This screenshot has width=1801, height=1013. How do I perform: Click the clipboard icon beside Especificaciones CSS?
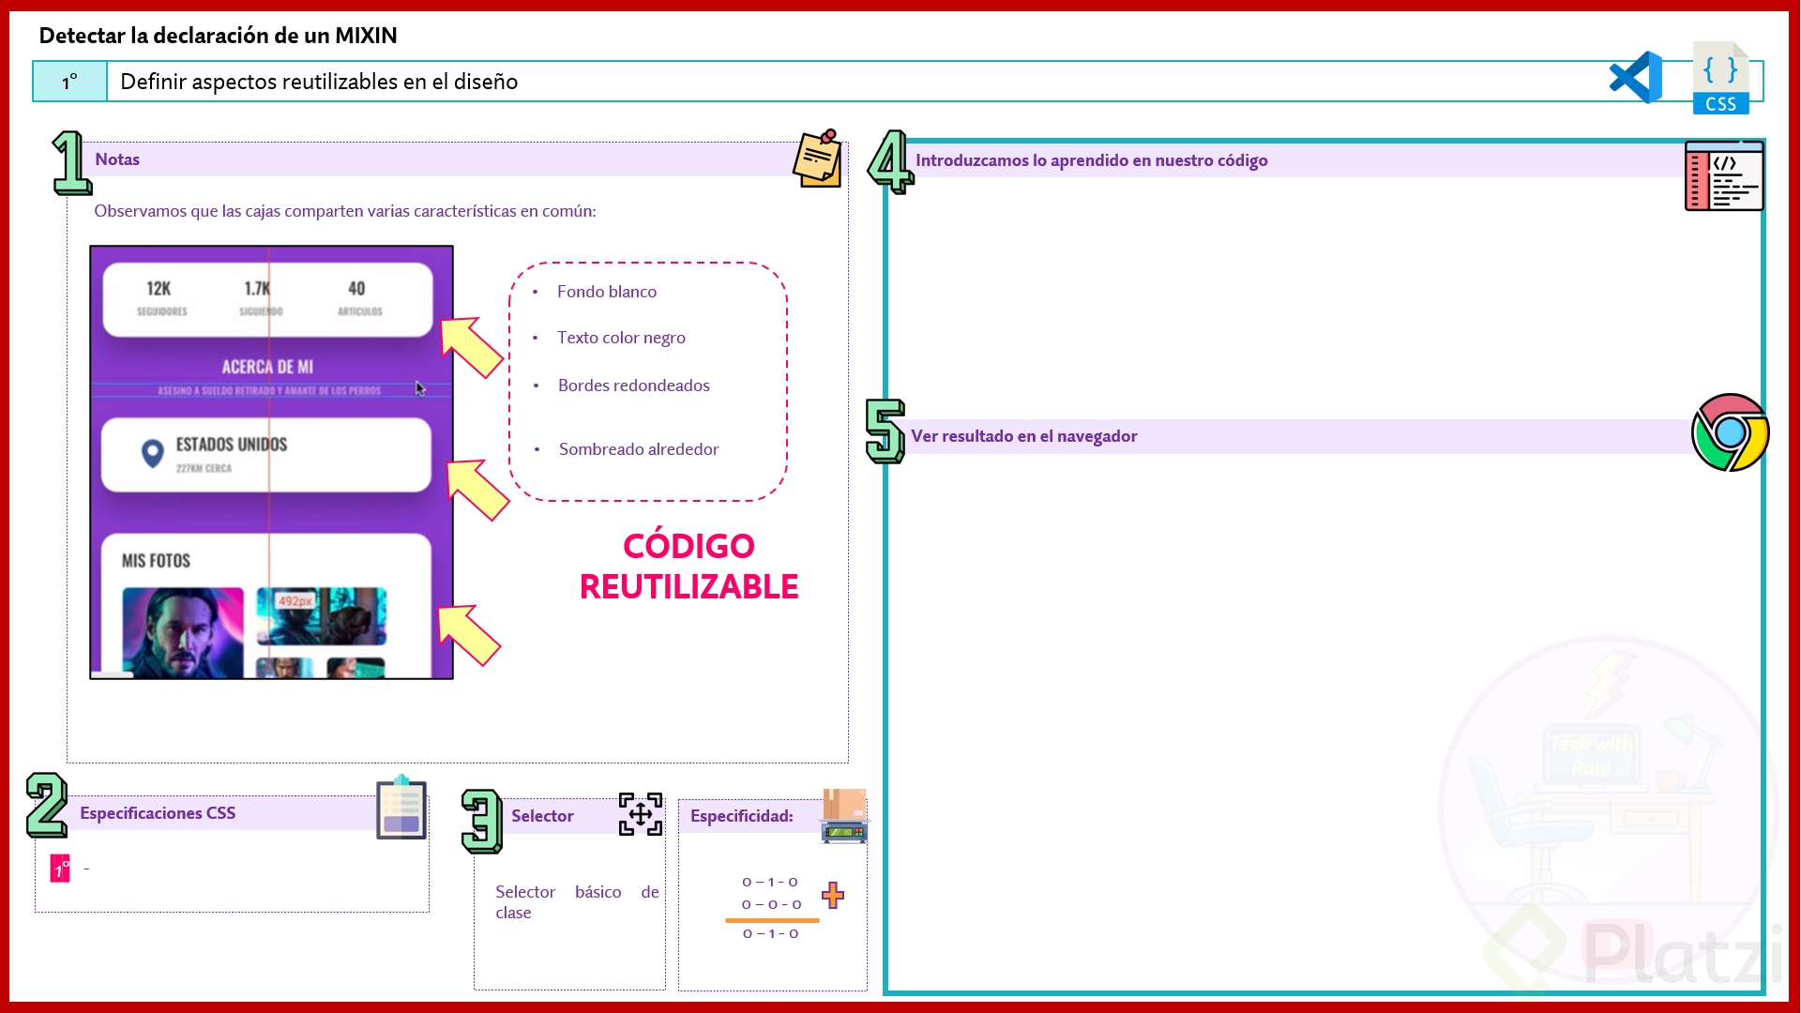point(401,808)
